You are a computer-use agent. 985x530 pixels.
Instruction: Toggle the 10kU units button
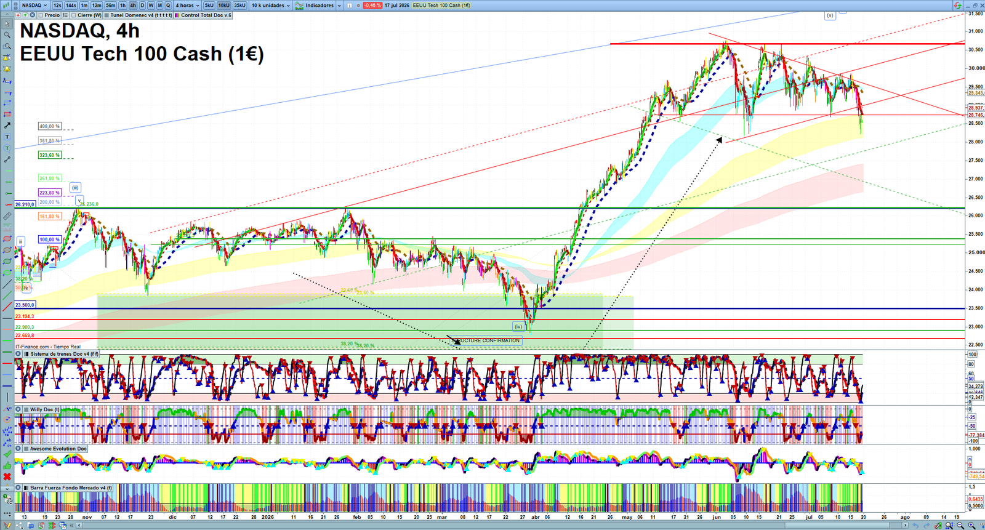click(x=224, y=6)
